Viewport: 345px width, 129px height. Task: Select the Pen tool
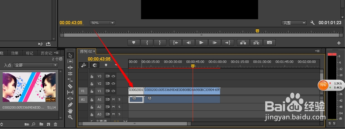click(70, 105)
